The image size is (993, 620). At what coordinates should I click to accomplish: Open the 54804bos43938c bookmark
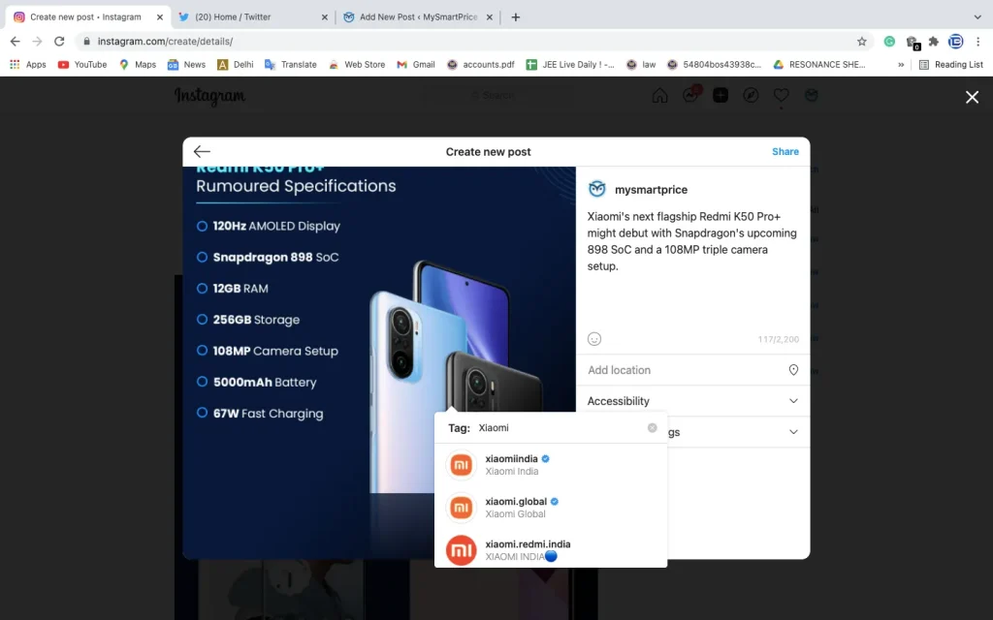[x=715, y=65]
